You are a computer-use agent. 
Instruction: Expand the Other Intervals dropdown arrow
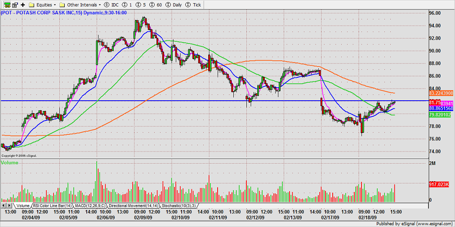[100, 5]
